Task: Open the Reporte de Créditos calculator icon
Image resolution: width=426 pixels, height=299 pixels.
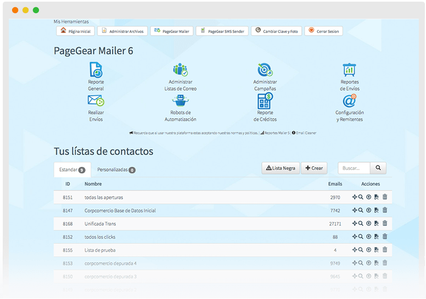Action: click(x=265, y=101)
